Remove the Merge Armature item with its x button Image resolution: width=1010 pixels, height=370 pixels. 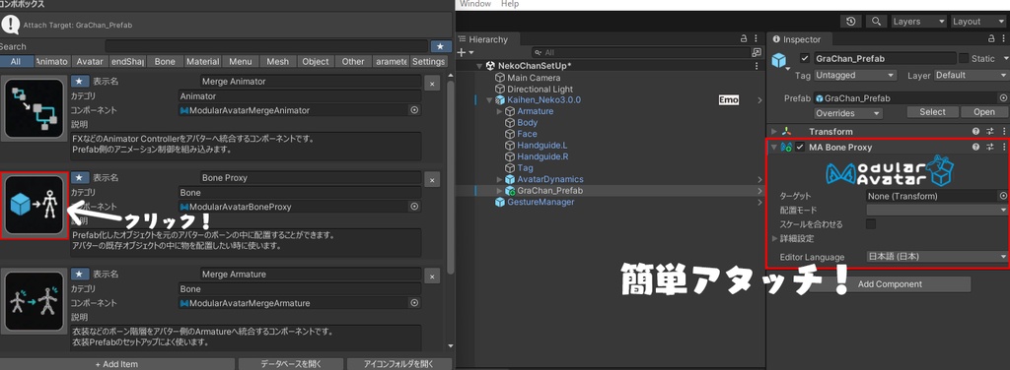pyautogui.click(x=432, y=276)
